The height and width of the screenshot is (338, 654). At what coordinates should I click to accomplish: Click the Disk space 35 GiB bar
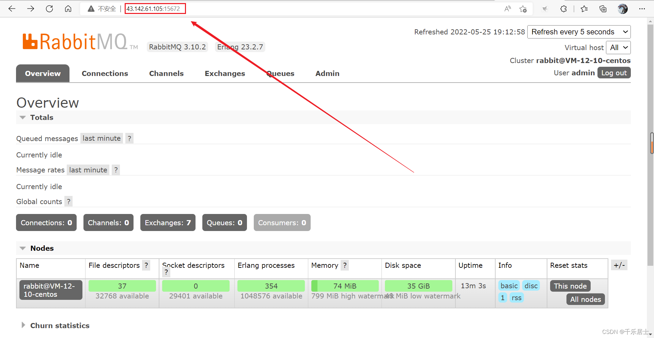point(418,286)
